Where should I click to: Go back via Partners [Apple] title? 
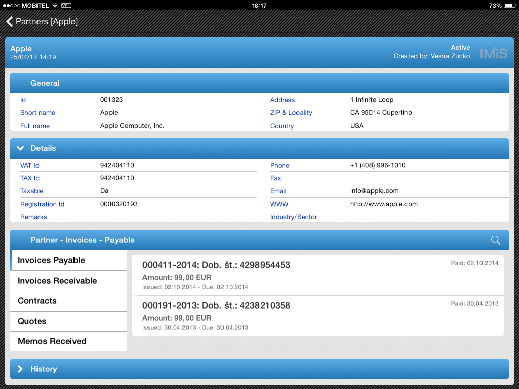click(47, 21)
